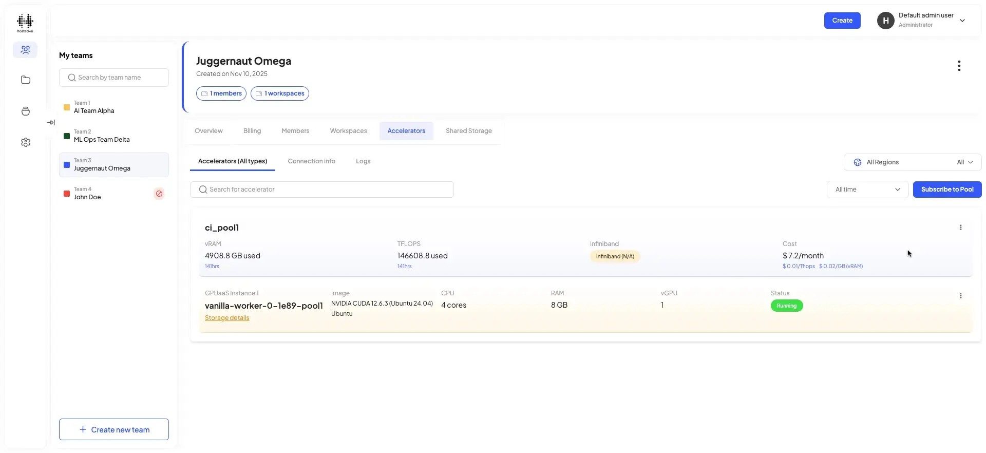Open vanilla-worker instance three-dot menu

(x=961, y=296)
